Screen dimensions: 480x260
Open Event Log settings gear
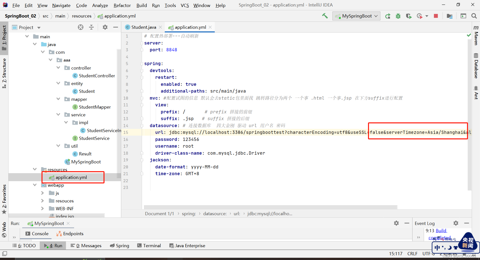click(x=456, y=223)
